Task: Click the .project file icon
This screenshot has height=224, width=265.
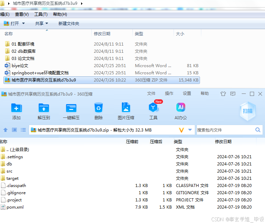Action: (x=3, y=200)
